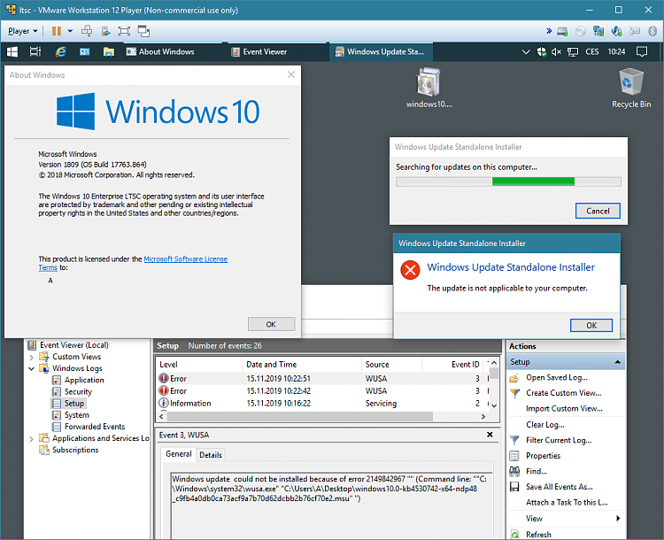664x540 pixels.
Task: Select the Servicing Information event row
Action: [322, 403]
